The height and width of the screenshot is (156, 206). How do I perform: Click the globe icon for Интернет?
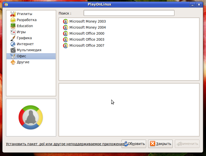point(13,44)
